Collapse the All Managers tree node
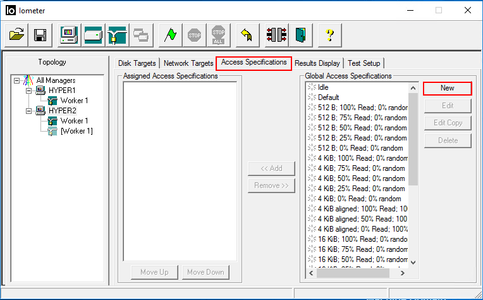This screenshot has width=483, height=300. (x=17, y=81)
